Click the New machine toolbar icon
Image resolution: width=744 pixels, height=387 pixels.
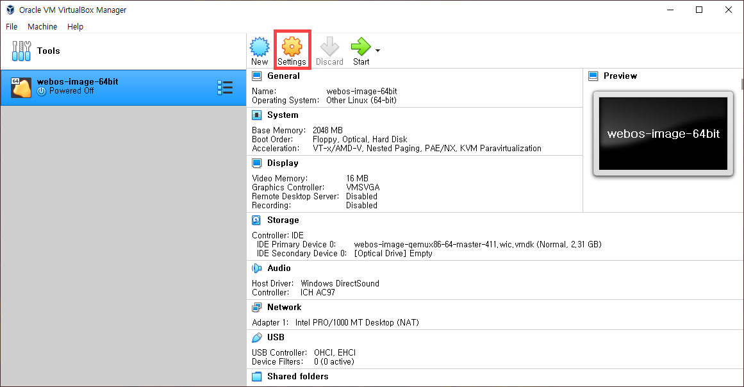click(260, 47)
